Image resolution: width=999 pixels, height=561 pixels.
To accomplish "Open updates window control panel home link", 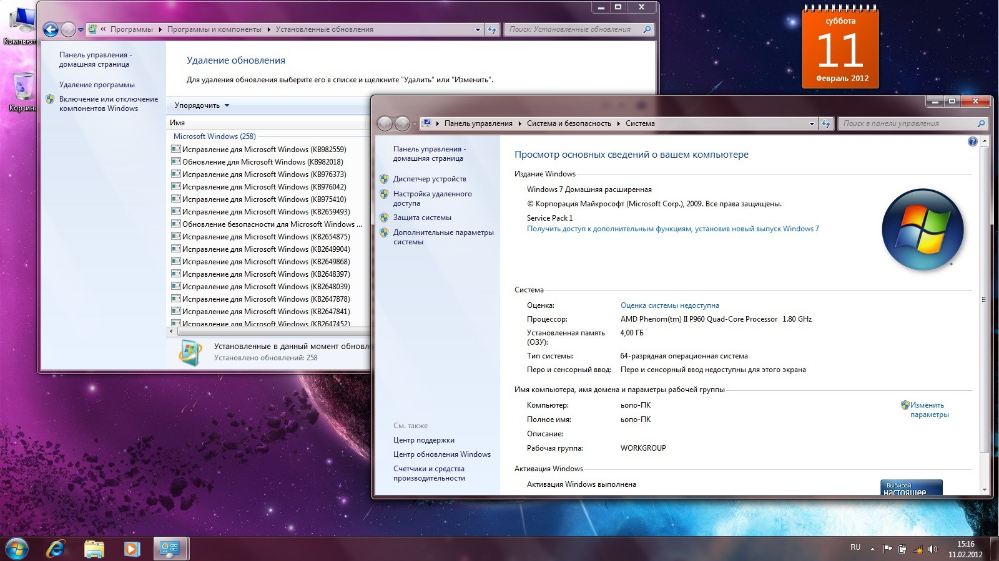I will click(x=96, y=59).
